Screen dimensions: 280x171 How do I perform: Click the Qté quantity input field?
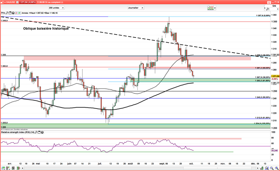(274, 9)
